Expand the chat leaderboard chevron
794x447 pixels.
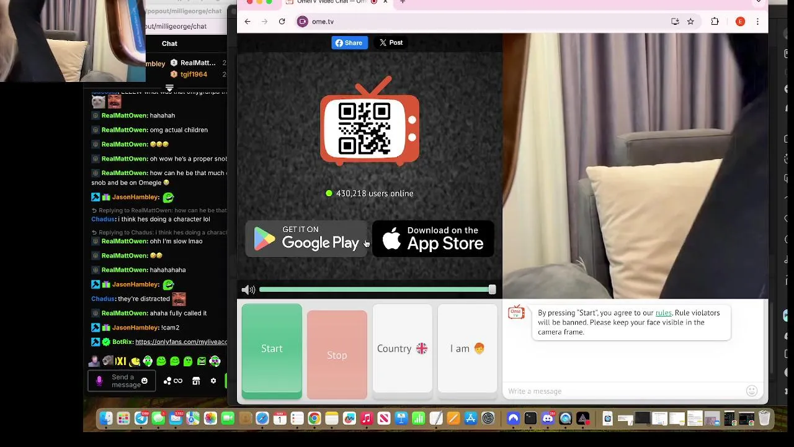169,88
